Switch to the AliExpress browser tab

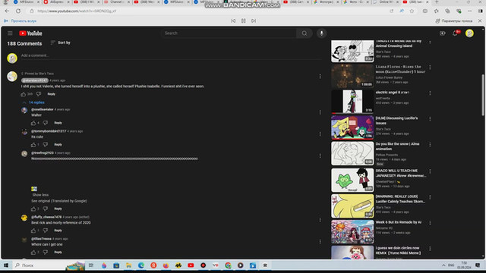[55, 2]
